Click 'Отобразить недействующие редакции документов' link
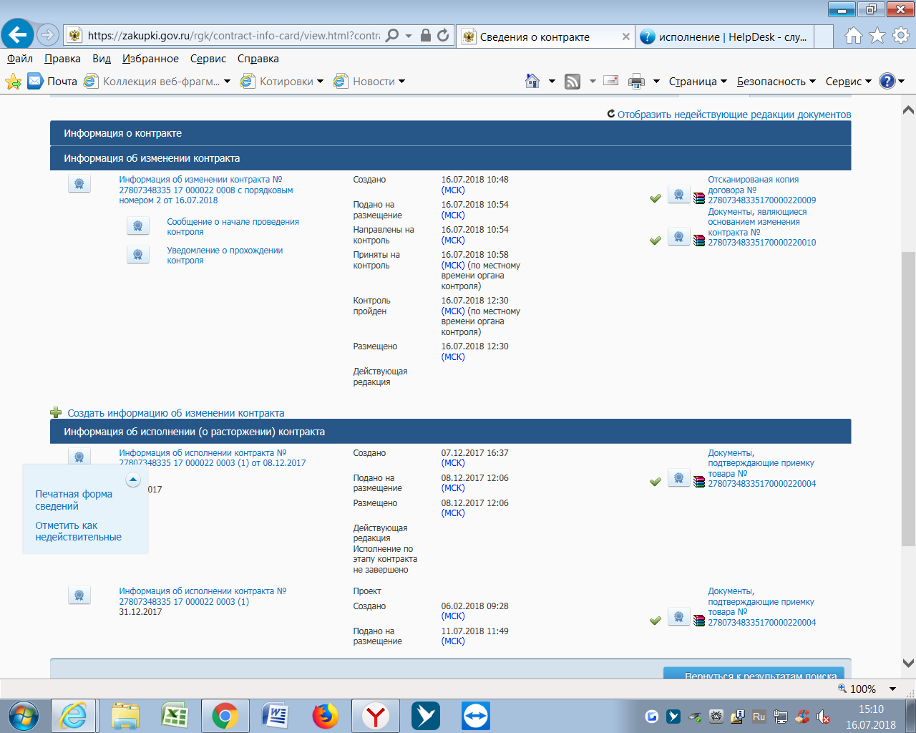916x733 pixels. click(x=734, y=115)
